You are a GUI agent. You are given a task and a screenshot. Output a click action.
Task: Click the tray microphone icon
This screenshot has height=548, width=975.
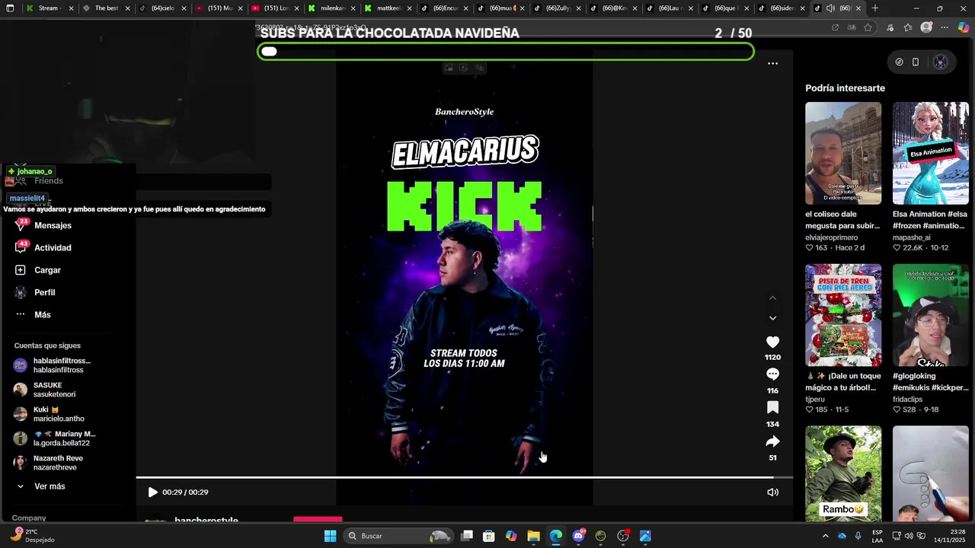(858, 536)
